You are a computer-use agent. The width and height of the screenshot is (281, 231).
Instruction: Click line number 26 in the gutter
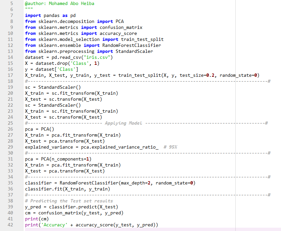coord(10,129)
